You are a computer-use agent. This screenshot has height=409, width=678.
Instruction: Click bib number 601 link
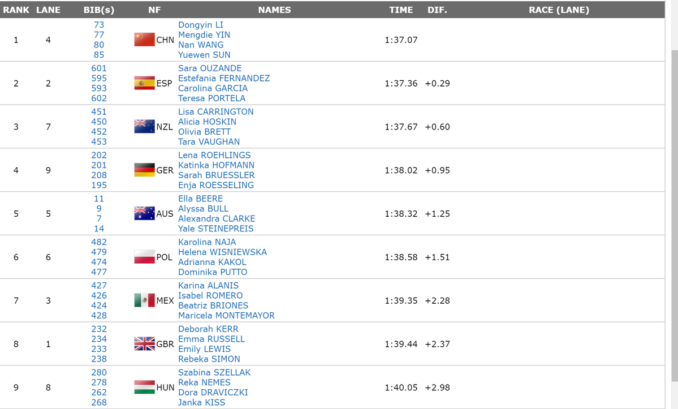(99, 68)
